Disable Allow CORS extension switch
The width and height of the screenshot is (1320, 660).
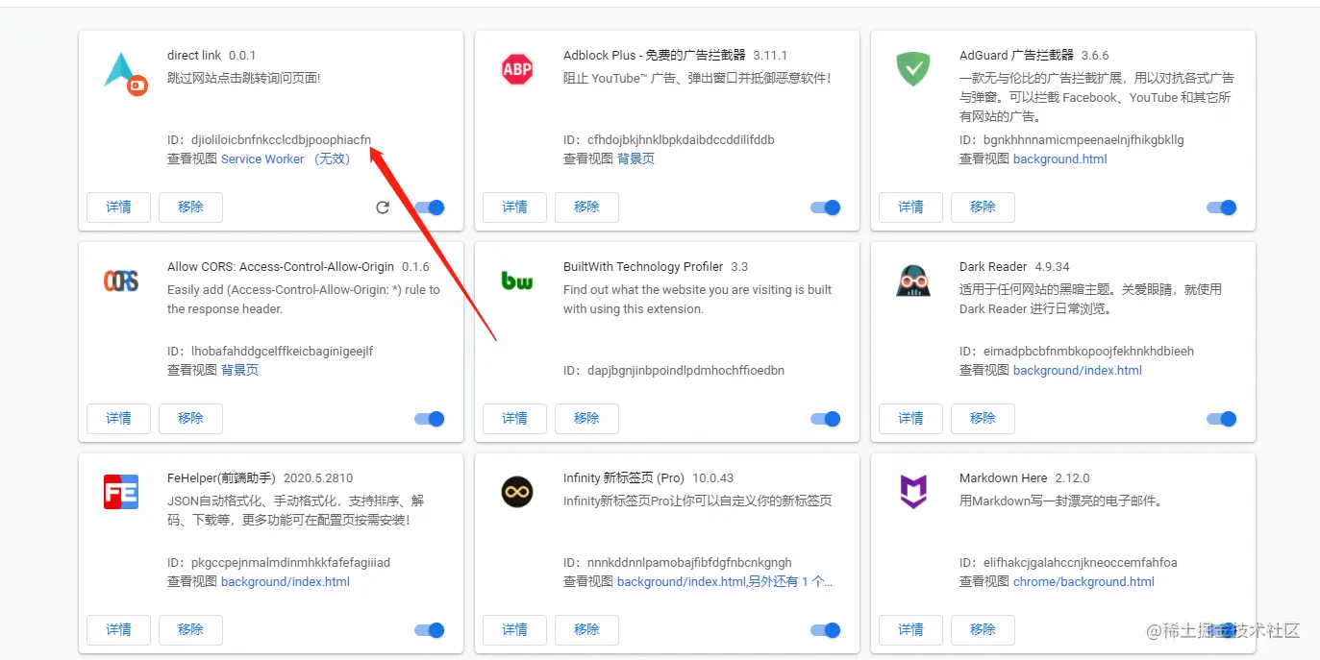430,419
